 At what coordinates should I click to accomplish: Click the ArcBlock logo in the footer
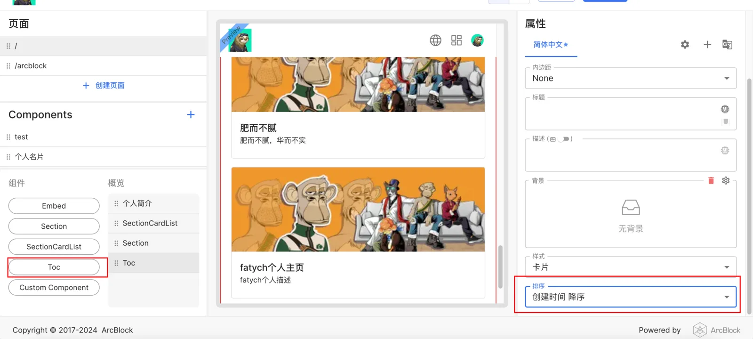[716, 330]
